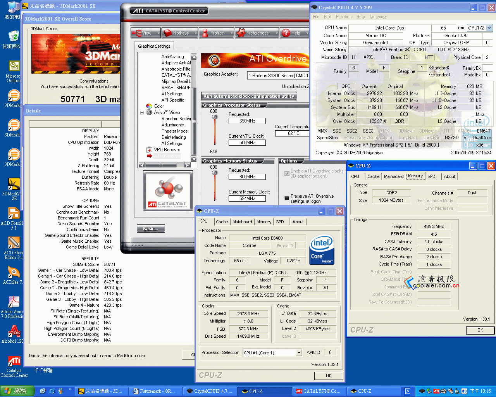Select Deinterlacing in the settings tree
The height and width of the screenshot is (397, 496).
click(x=174, y=137)
